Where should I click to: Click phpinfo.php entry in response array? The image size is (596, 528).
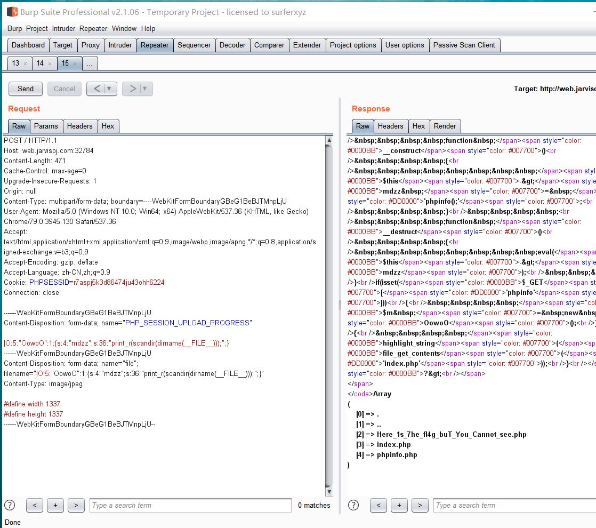[x=397, y=454]
